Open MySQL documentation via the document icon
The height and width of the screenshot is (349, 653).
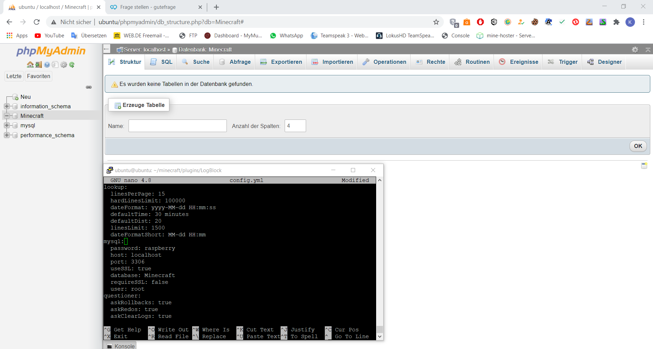pos(55,65)
